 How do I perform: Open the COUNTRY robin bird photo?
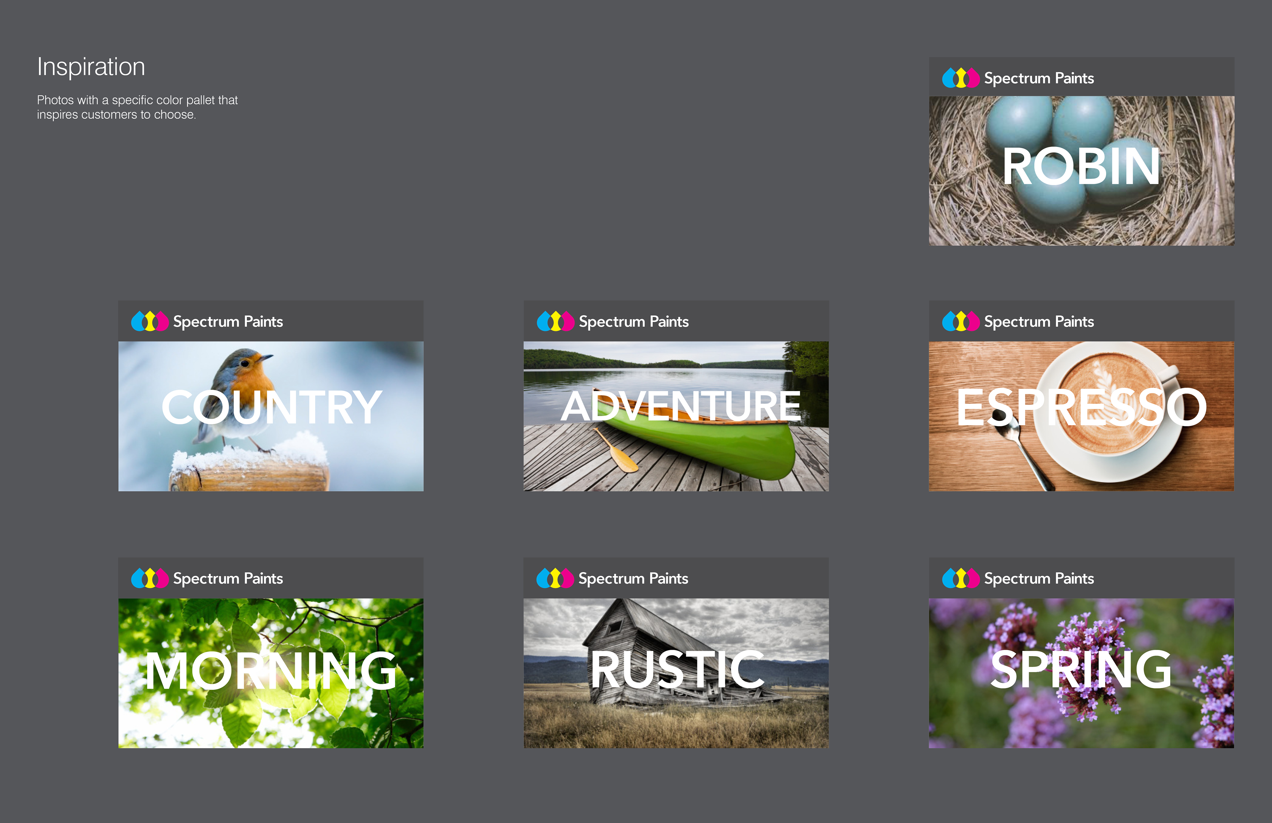[271, 416]
